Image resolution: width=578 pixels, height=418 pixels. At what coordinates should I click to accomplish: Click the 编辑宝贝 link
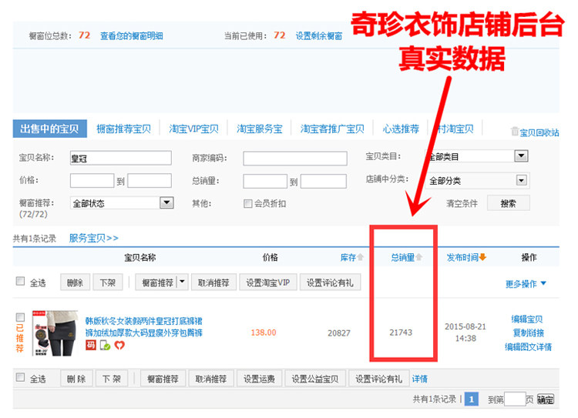coord(527,319)
